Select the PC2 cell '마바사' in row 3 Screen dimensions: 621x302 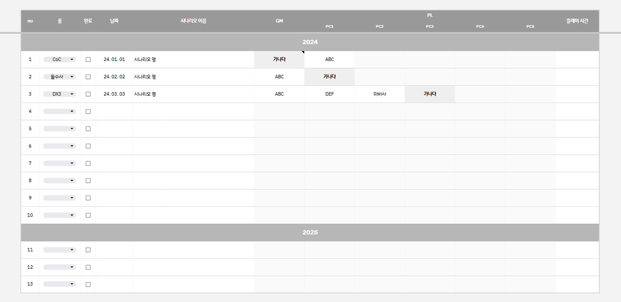380,94
